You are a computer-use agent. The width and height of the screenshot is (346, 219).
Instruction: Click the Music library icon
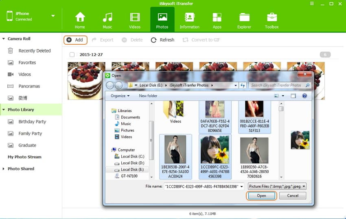coord(117,124)
